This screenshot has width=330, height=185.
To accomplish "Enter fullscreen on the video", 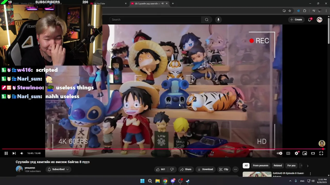I will click(321, 153).
